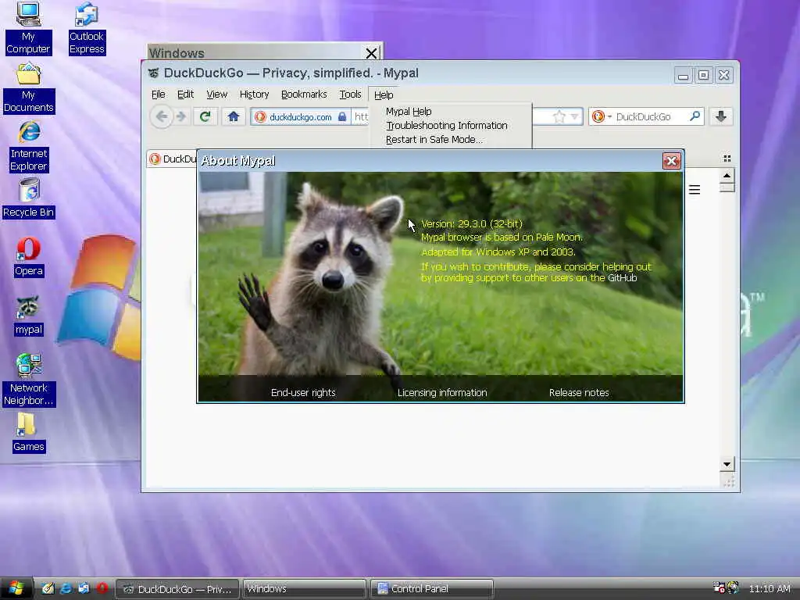Go to the Home page icon
Image resolution: width=800 pixels, height=600 pixels.
[x=234, y=117]
